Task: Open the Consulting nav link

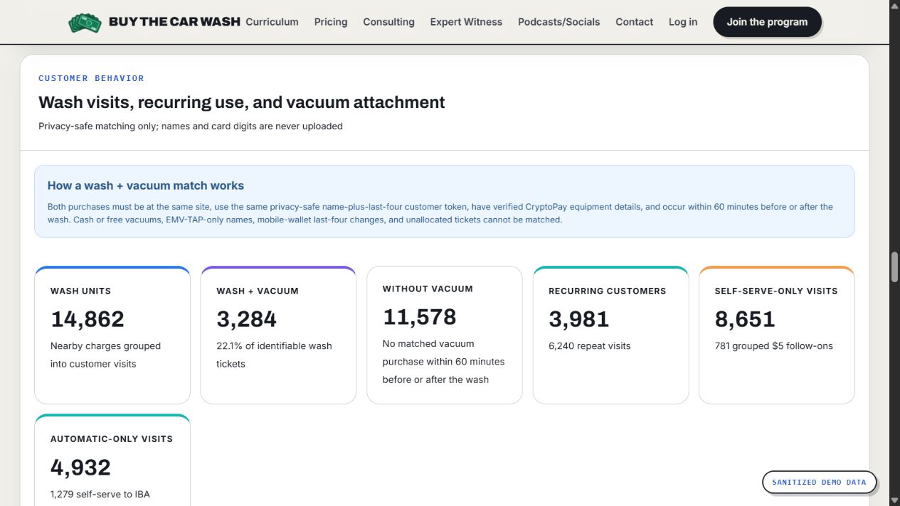Action: click(388, 22)
